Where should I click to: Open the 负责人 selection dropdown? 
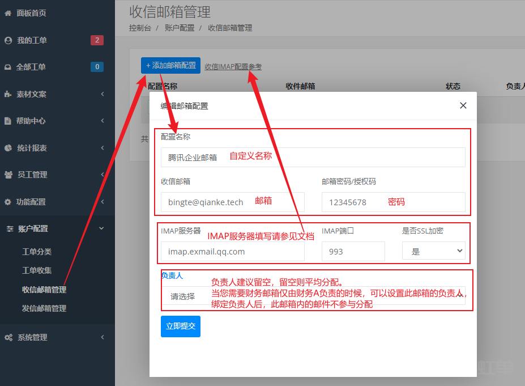(313, 296)
